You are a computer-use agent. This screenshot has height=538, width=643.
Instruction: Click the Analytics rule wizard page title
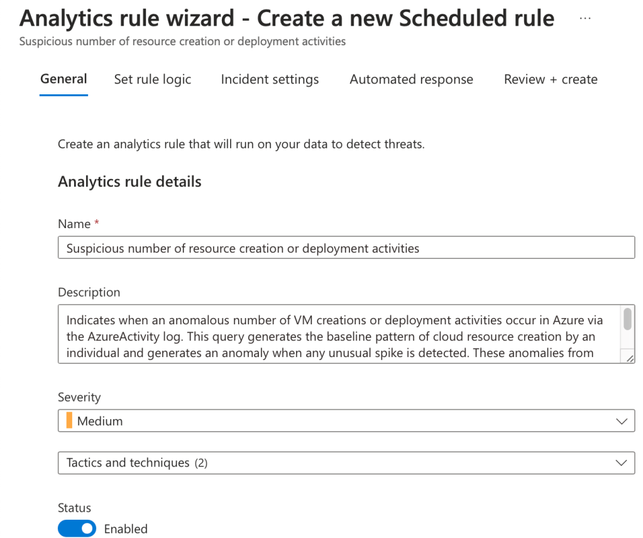pos(287,18)
